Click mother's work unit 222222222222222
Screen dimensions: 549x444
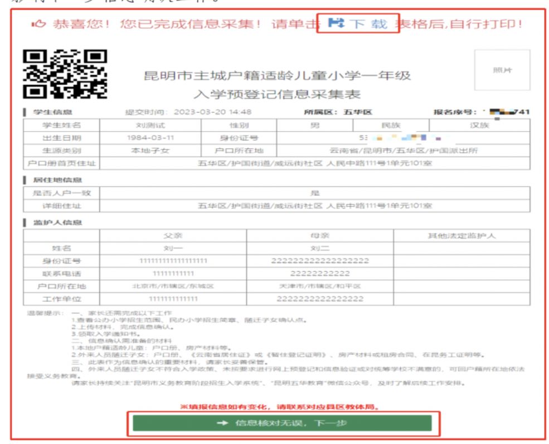(320, 299)
